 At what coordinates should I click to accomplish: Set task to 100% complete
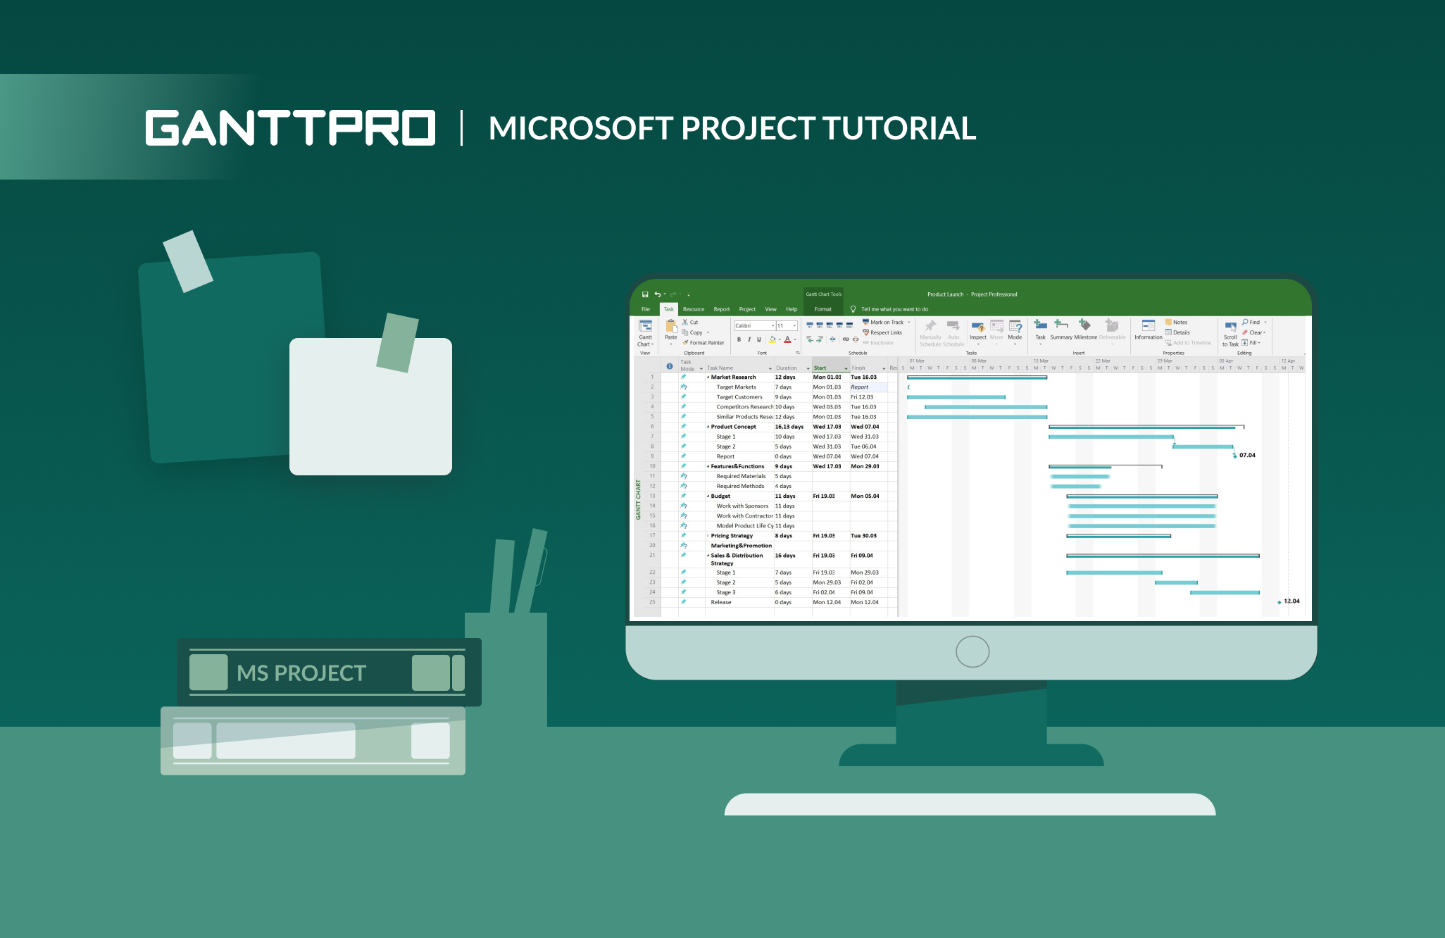pos(849,325)
